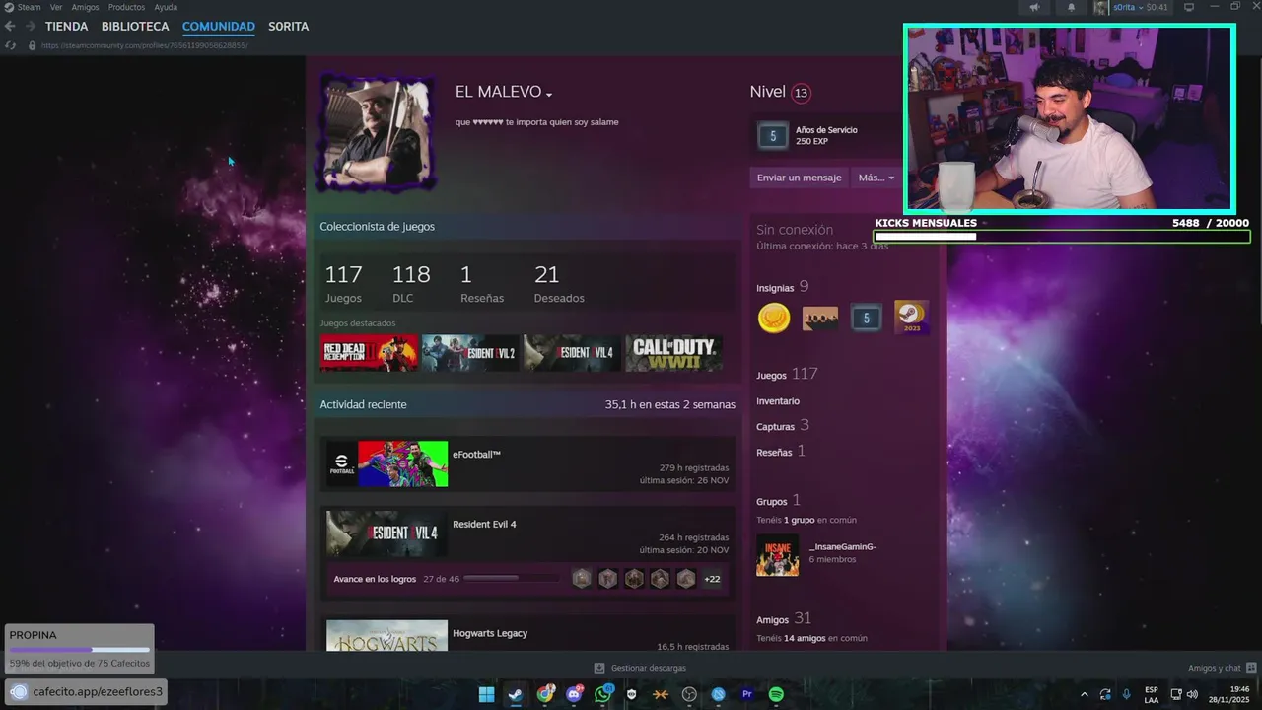Click the $0.41 wallet balance
The height and width of the screenshot is (710, 1262).
click(x=1157, y=8)
